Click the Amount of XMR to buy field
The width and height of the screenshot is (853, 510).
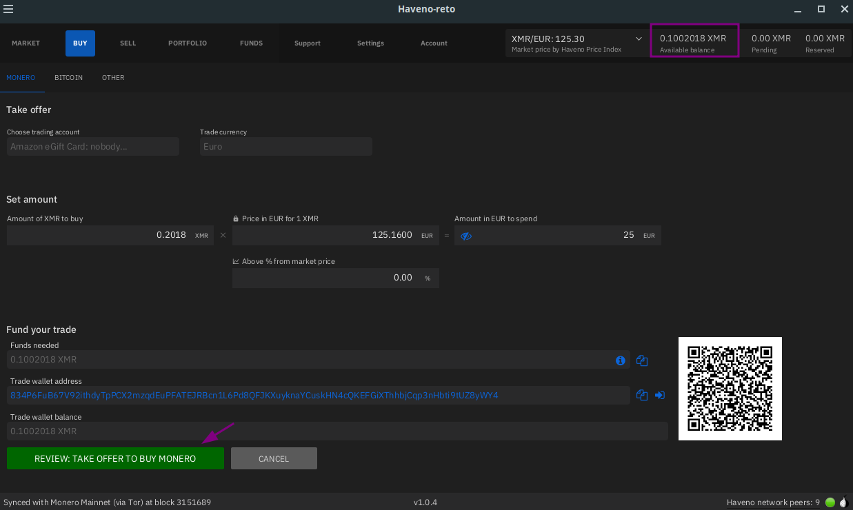coord(97,235)
